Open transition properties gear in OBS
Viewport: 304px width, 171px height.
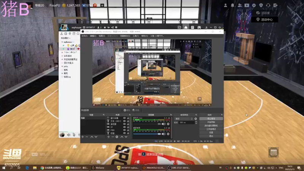coord(196,119)
